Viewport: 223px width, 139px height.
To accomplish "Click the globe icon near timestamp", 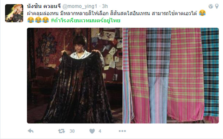I will pos(211,6).
